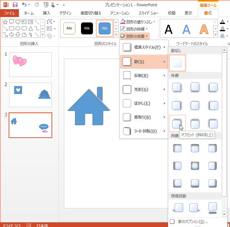The height and width of the screenshot is (227, 230).
Task: Open the 標準スタイル(P) submenu
Action: [144, 47]
